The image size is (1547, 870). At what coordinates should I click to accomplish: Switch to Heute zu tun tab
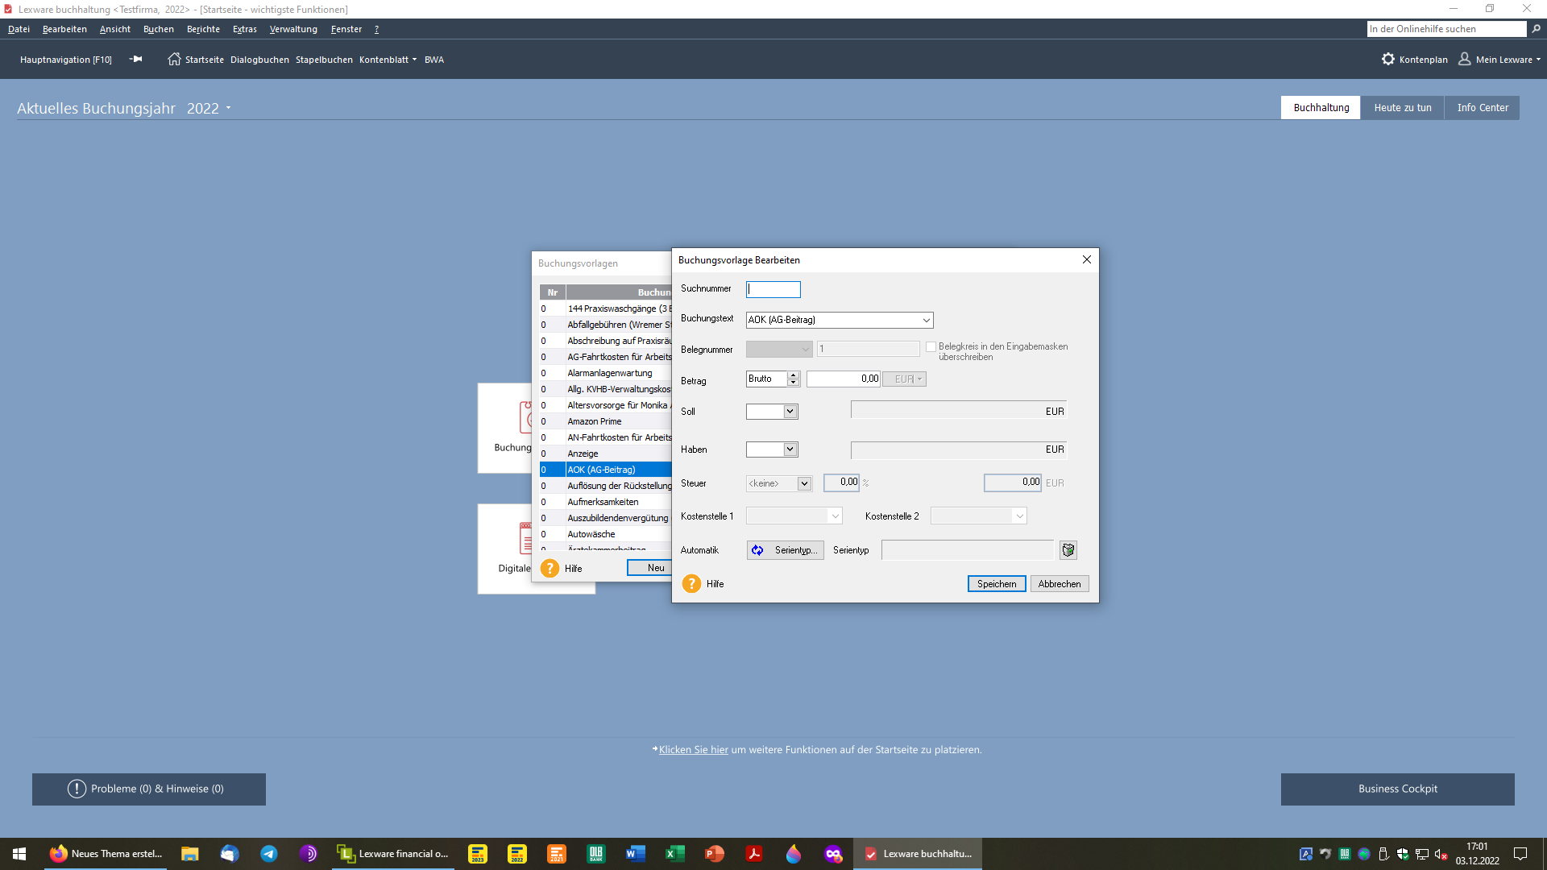pyautogui.click(x=1402, y=108)
